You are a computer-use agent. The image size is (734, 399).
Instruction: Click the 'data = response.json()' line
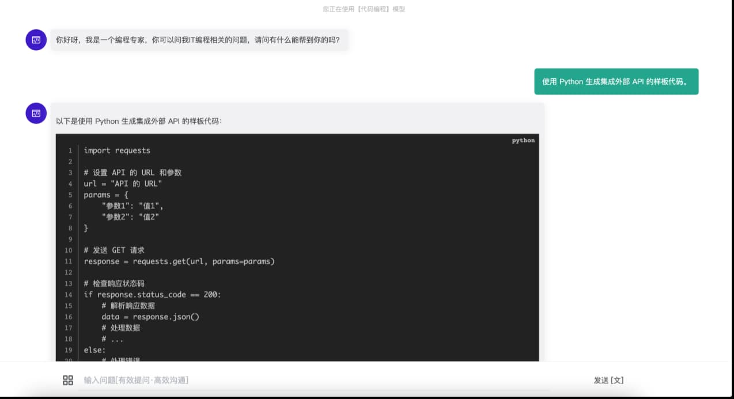pos(150,317)
